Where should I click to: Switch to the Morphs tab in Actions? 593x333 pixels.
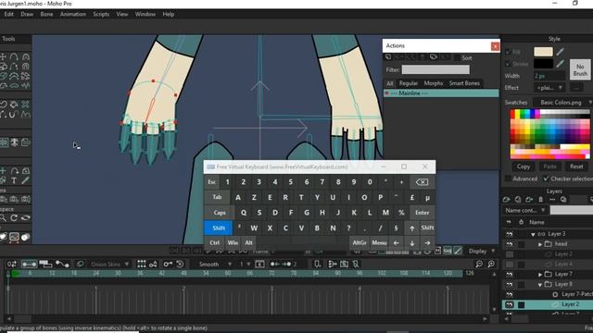tap(433, 83)
